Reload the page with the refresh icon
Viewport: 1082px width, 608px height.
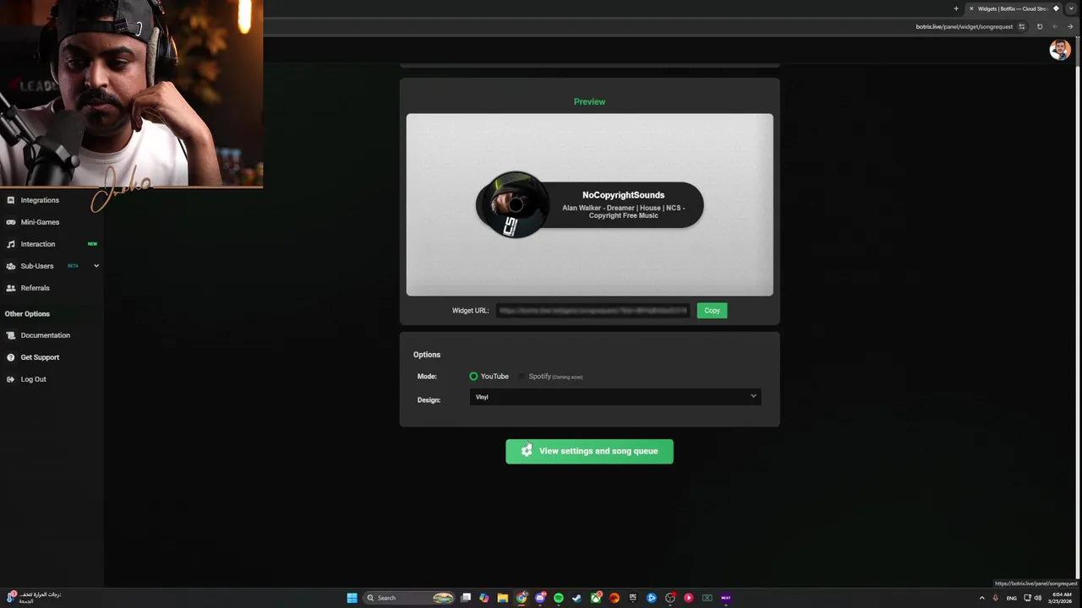(1040, 26)
